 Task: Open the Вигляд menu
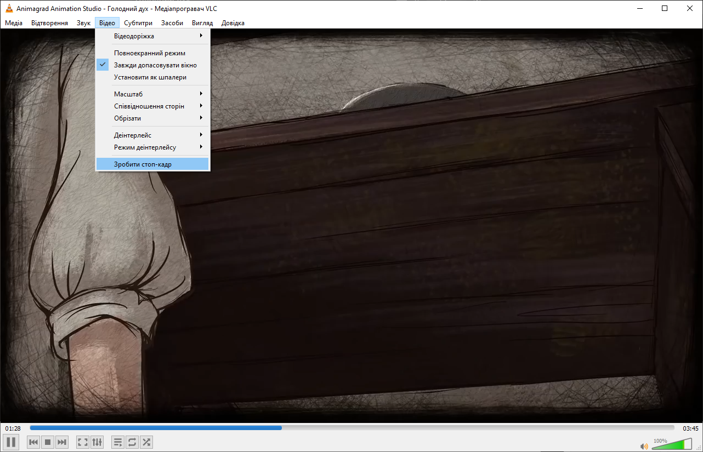coord(202,23)
